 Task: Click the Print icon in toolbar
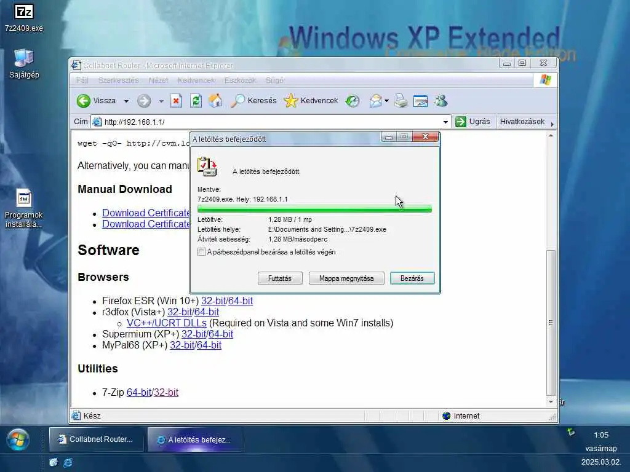[x=401, y=101]
